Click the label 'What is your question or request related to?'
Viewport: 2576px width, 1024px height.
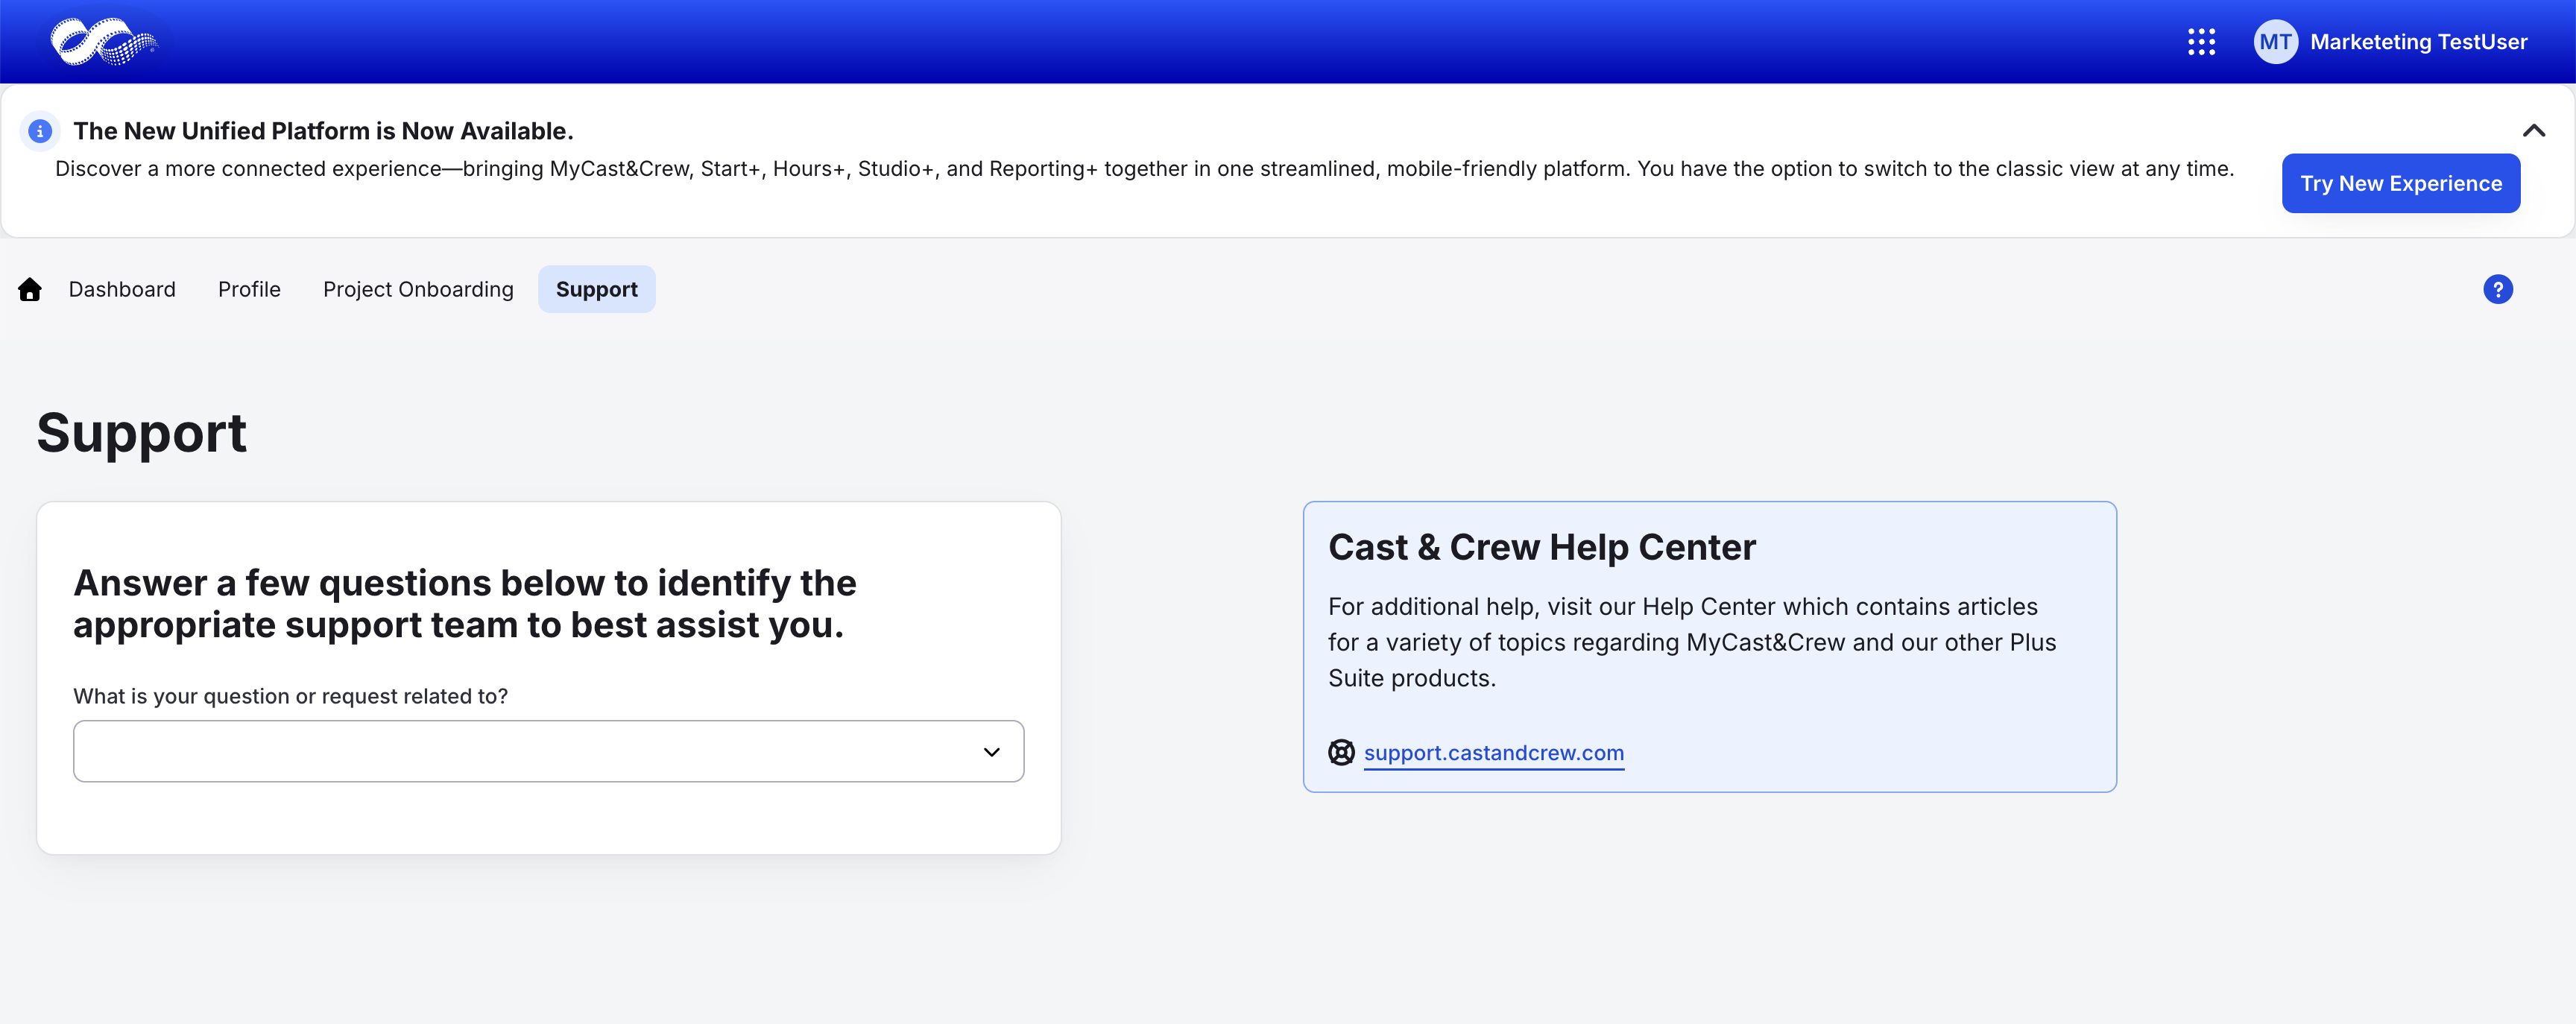pyautogui.click(x=290, y=696)
